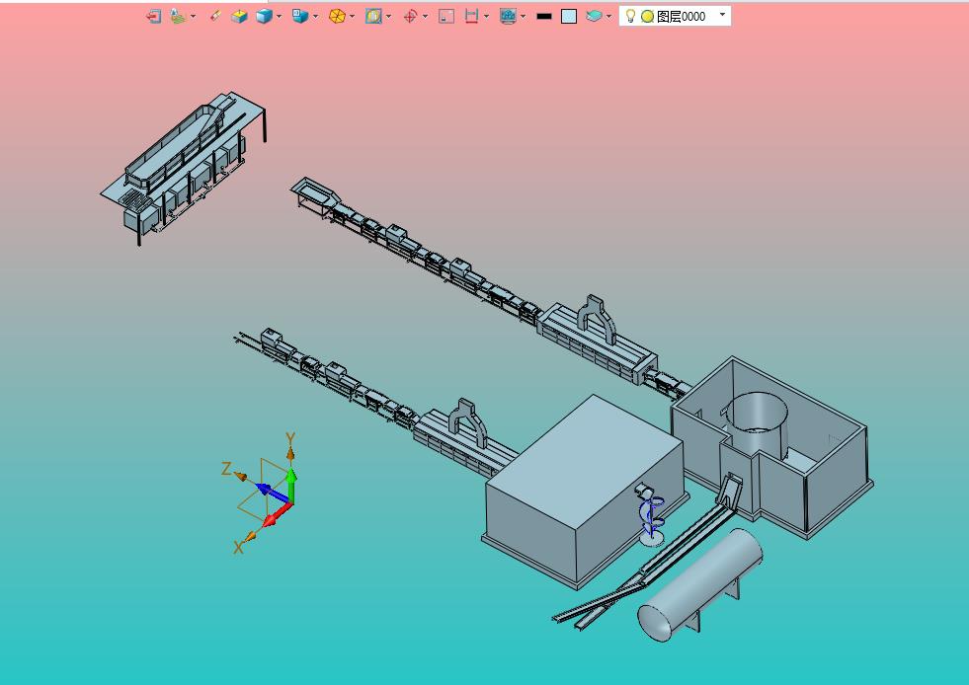Click the sketch plane icon

pyautogui.click(x=178, y=17)
